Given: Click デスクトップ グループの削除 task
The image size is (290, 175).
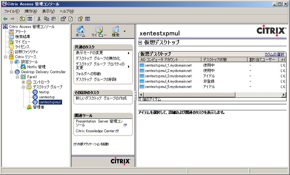Looking at the screenshot, I should 96,79.
